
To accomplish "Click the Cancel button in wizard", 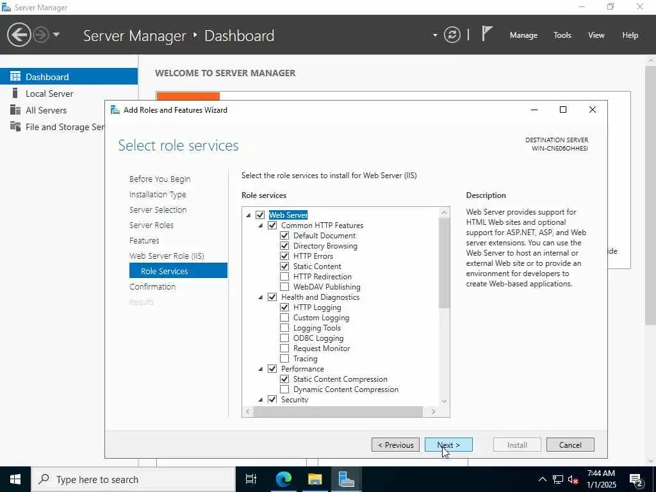I will (570, 445).
